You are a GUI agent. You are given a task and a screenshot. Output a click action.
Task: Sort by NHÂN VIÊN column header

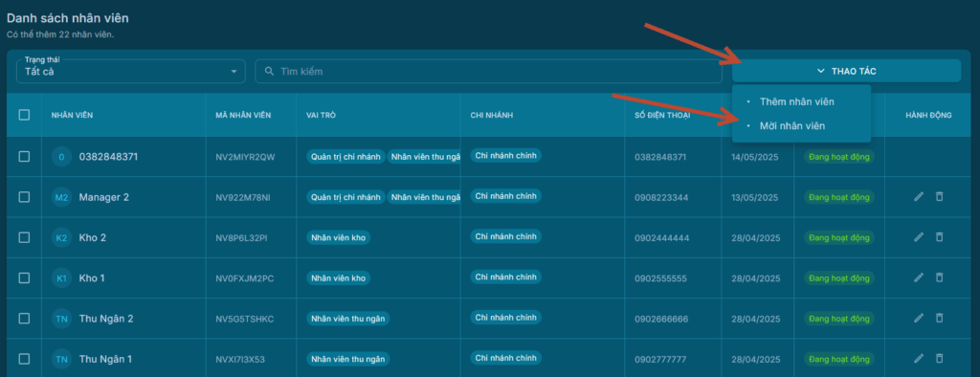pos(73,115)
